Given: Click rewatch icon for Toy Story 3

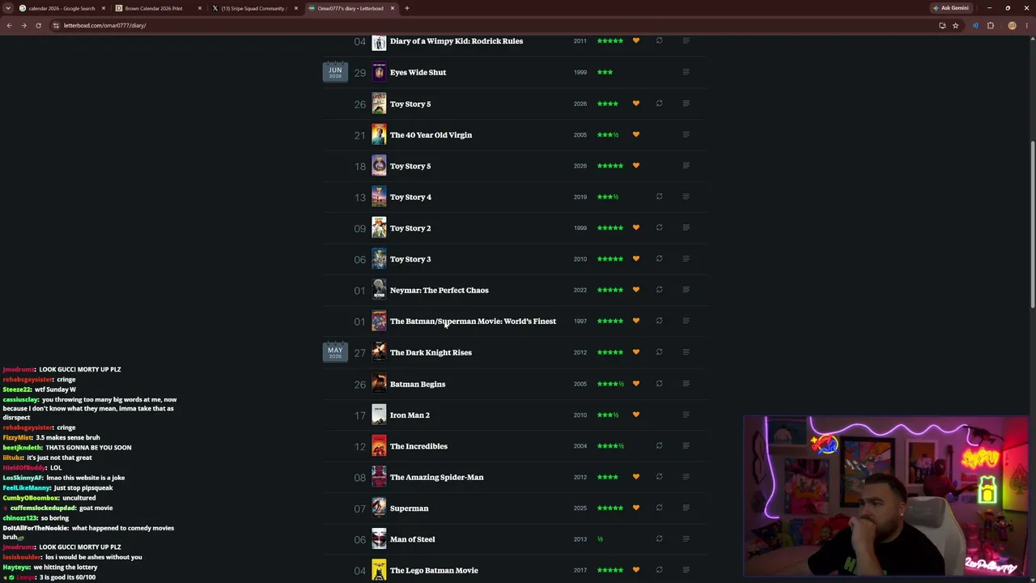Looking at the screenshot, I should coord(659,259).
